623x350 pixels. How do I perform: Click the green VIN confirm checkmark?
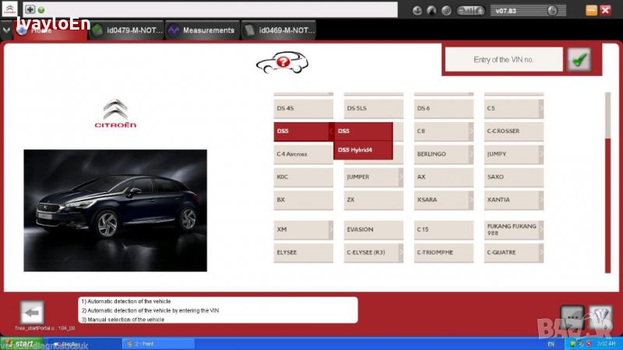(x=578, y=59)
